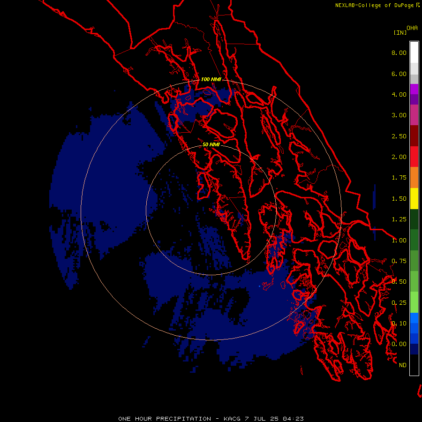Viewport: 422px width, 422px height.
Task: Pick the dark purple legend swatch
Action: [x=414, y=99]
